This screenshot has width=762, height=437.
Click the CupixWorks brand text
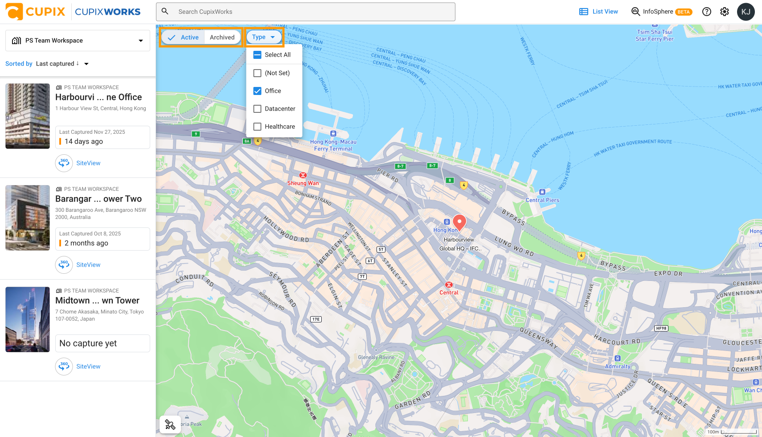click(x=108, y=12)
